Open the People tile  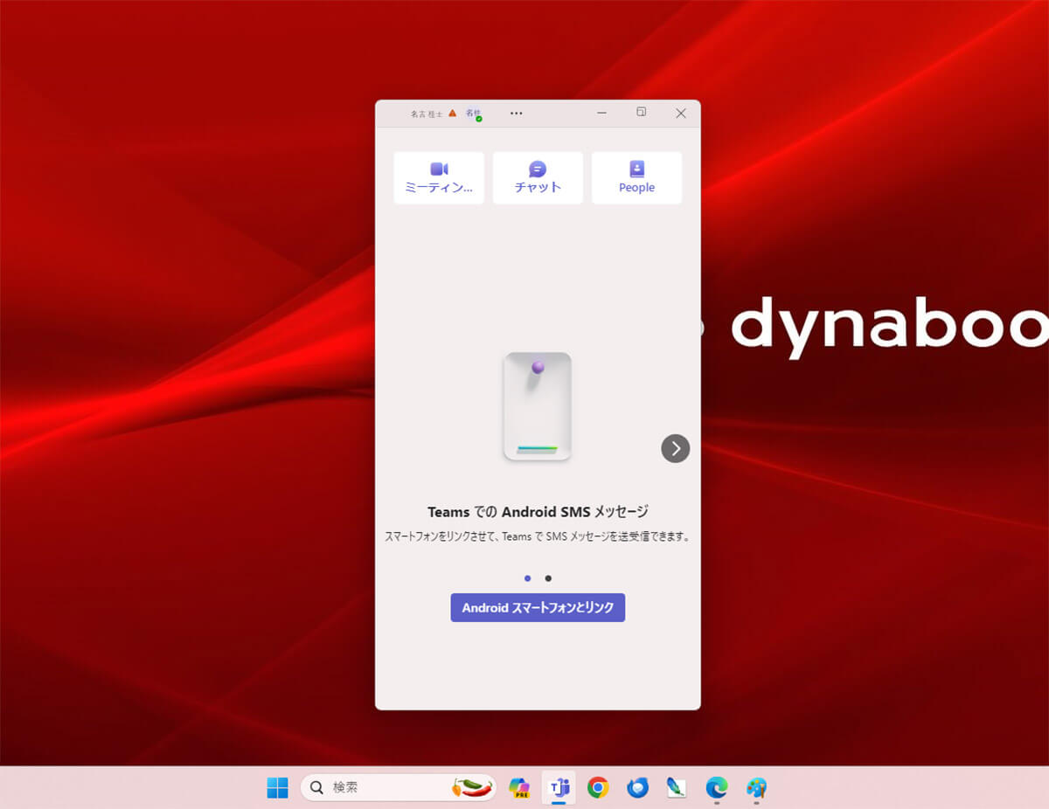[636, 178]
